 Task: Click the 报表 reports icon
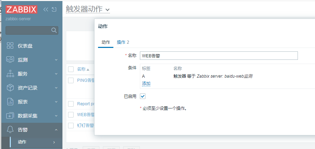(10, 102)
